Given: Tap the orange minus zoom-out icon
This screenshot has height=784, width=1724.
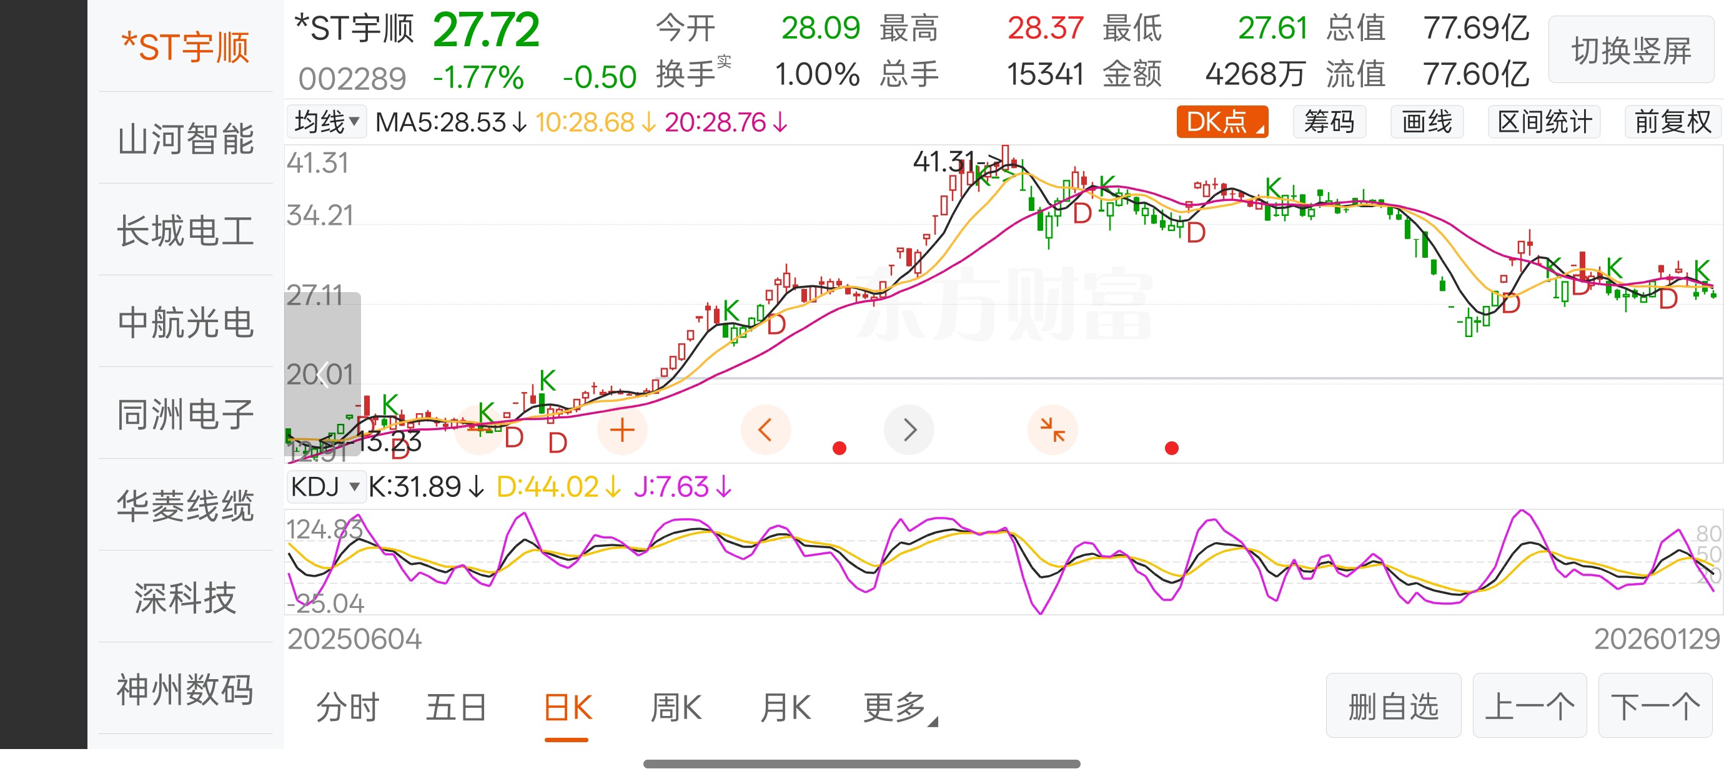Looking at the screenshot, I should [479, 430].
